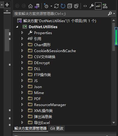Click the C# project icon
The image size is (118, 136).
click(25, 27)
